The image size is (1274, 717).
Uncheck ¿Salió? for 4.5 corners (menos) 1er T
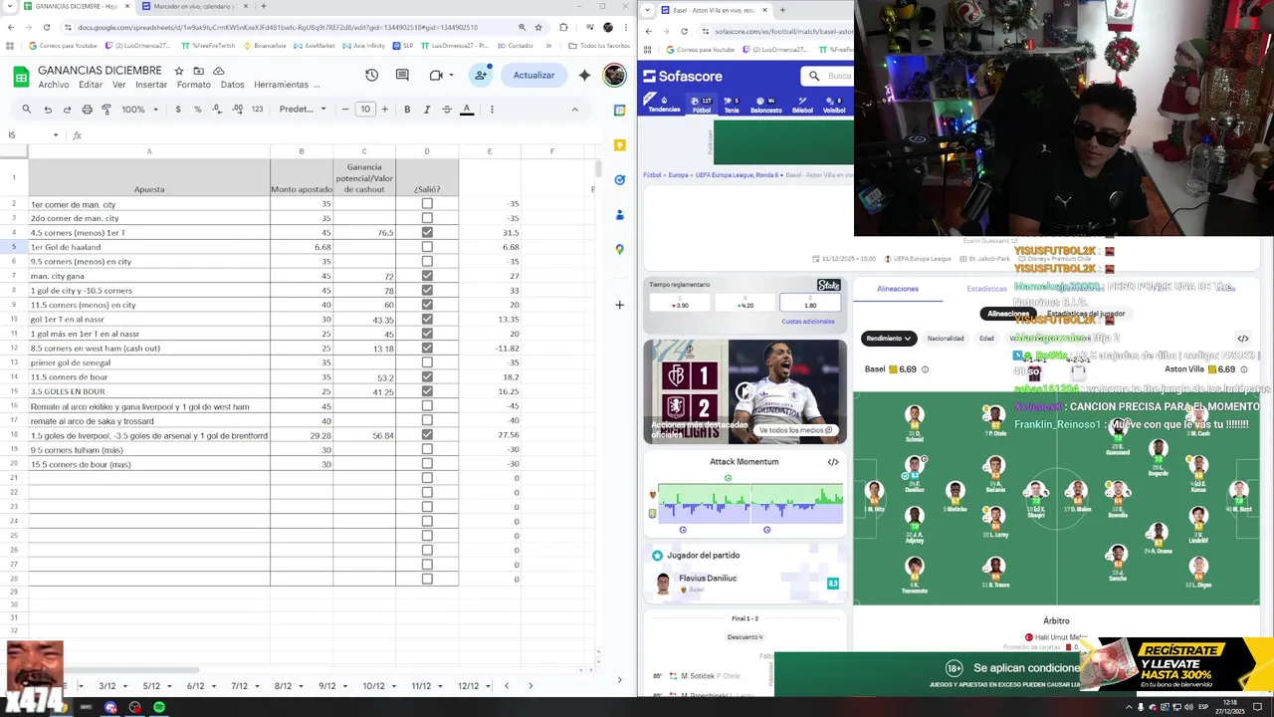click(x=427, y=233)
